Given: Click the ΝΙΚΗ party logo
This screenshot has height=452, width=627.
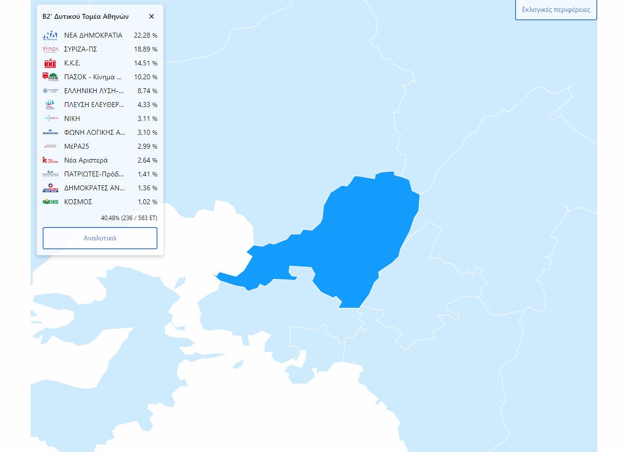Looking at the screenshot, I should 51,119.
